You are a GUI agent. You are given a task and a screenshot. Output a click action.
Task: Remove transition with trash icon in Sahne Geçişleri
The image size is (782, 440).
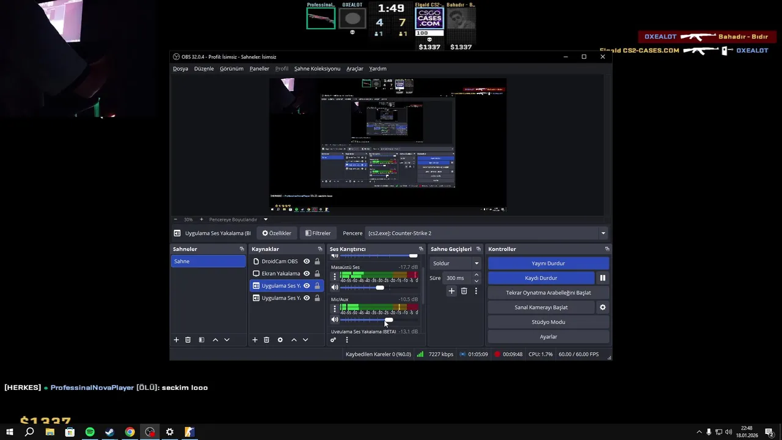click(x=464, y=291)
